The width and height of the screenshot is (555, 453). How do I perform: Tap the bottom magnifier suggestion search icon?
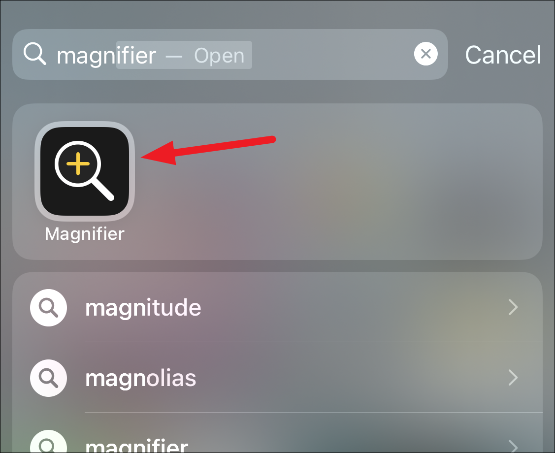48,442
